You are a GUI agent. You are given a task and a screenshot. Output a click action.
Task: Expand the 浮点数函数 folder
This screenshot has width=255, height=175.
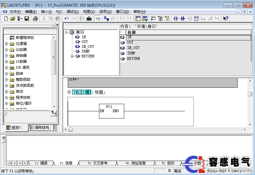(x=6, y=86)
